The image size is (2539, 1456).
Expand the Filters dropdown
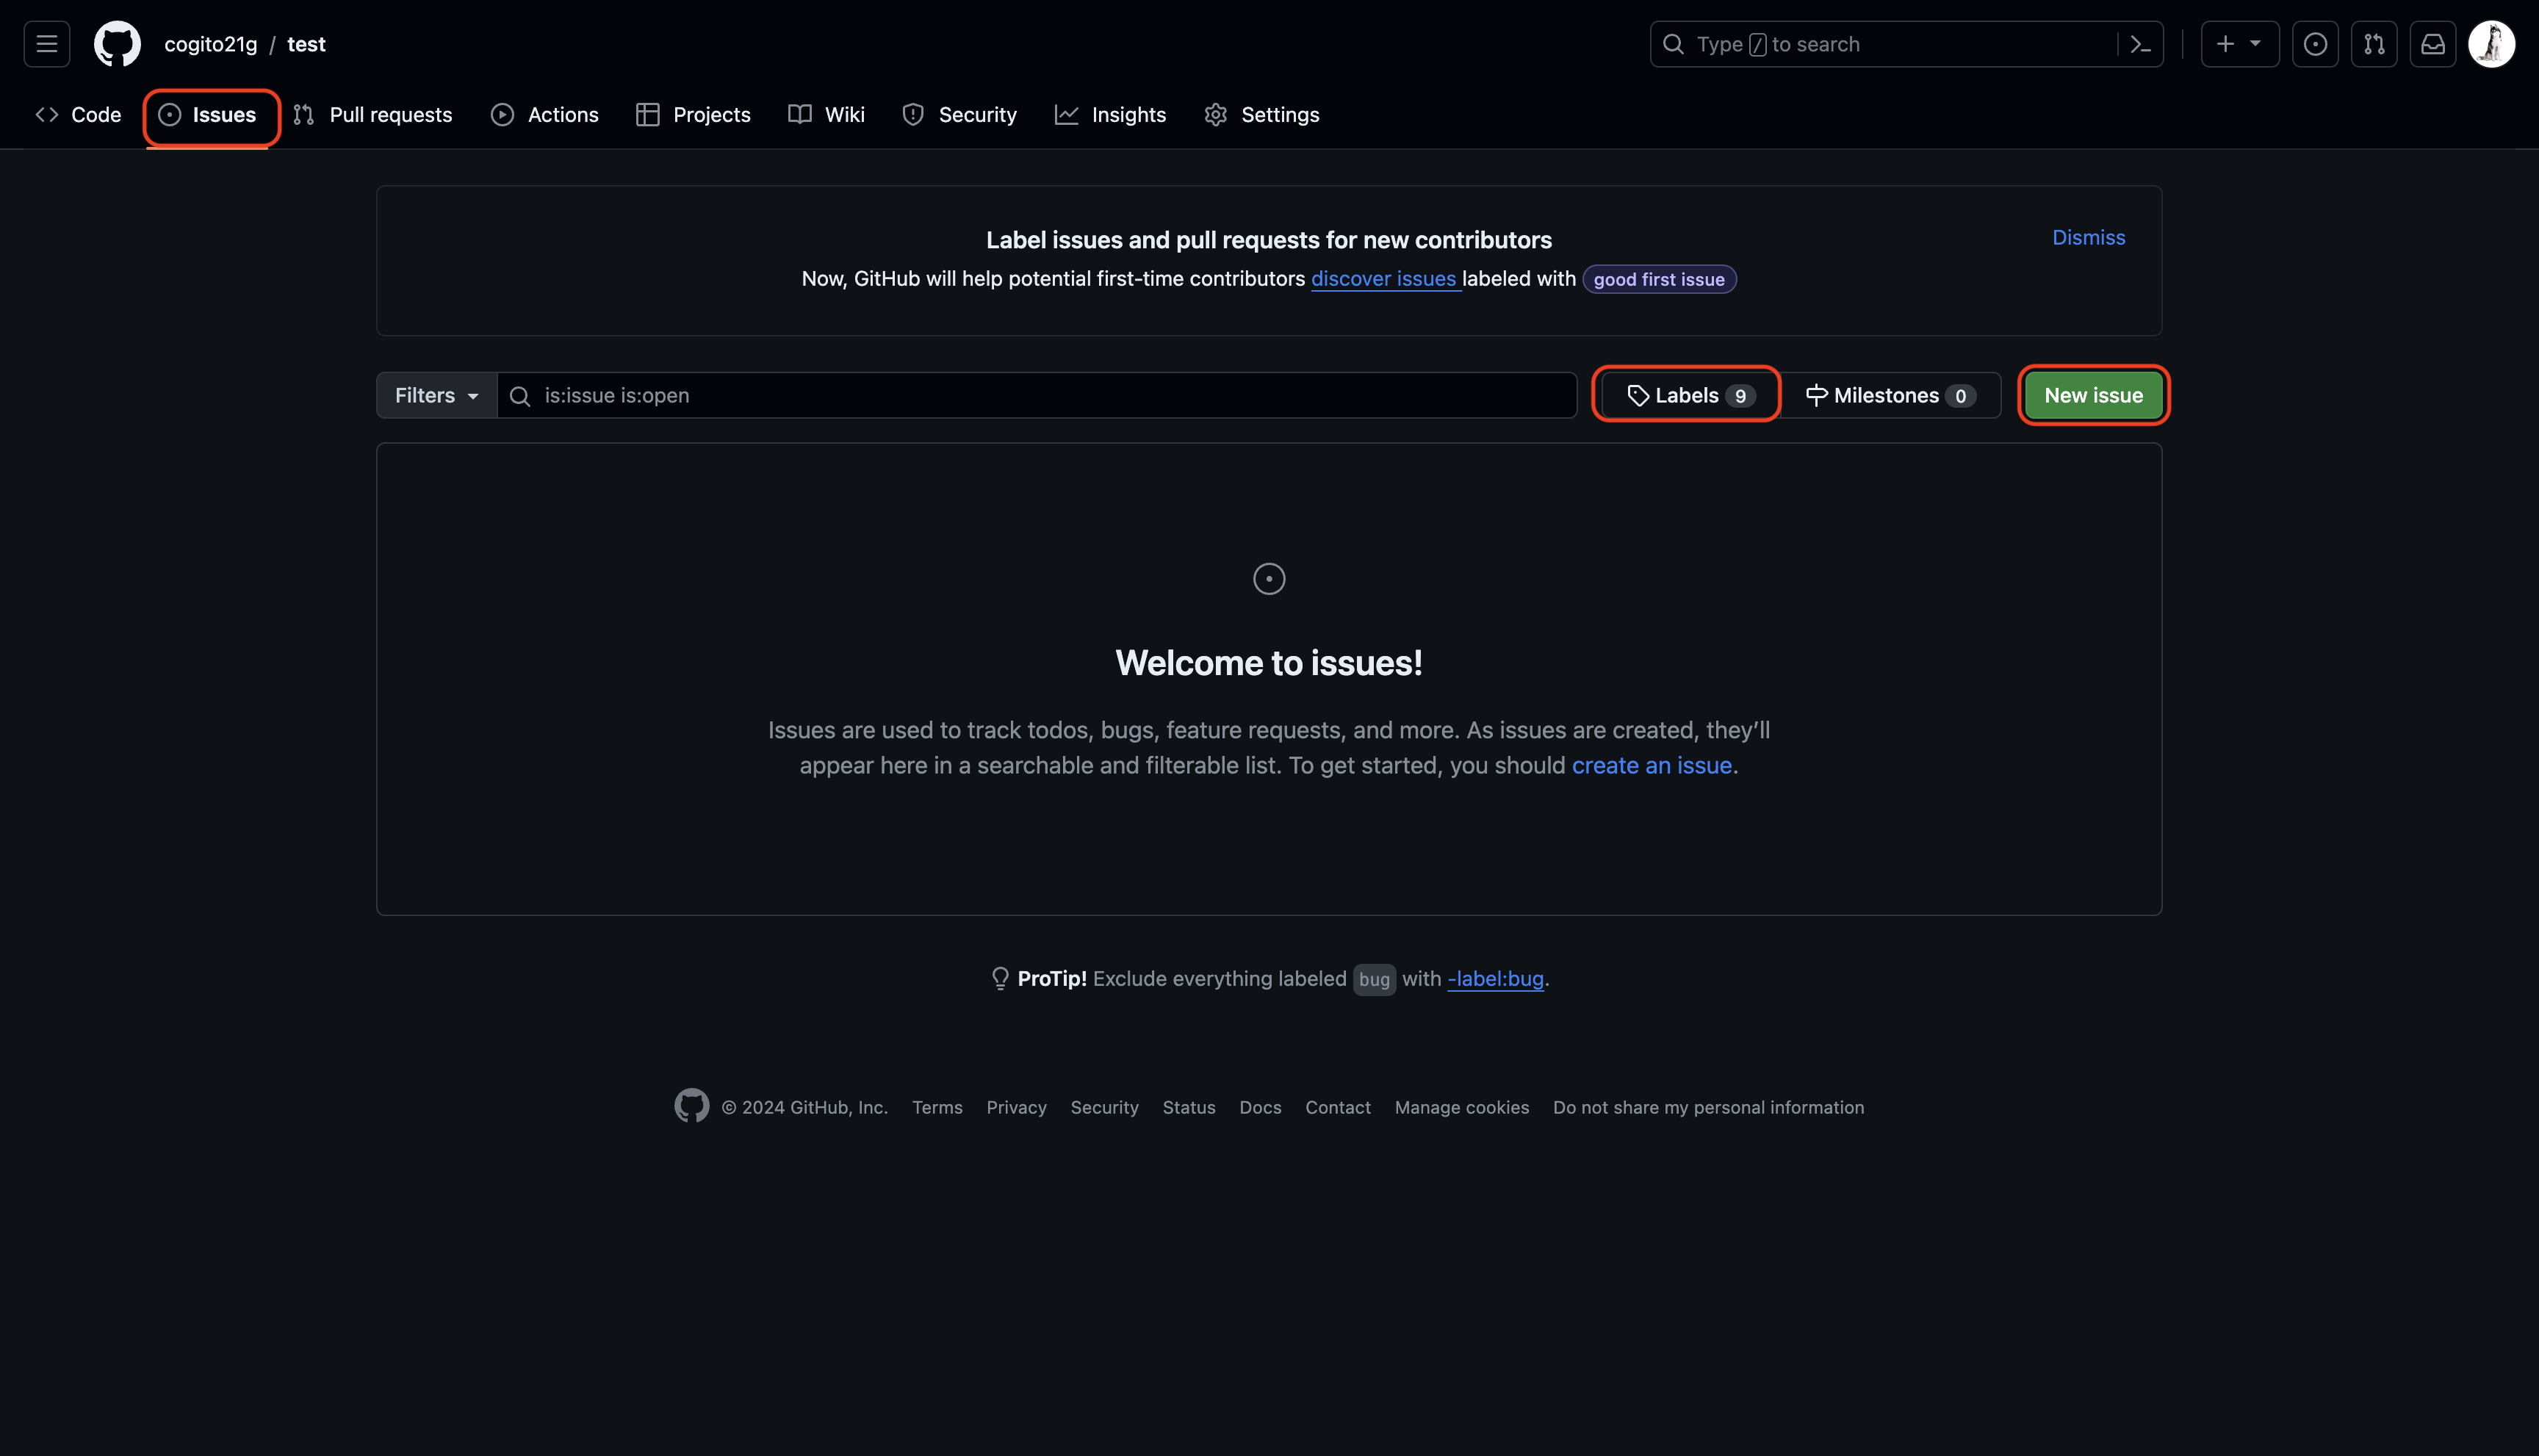(x=436, y=395)
